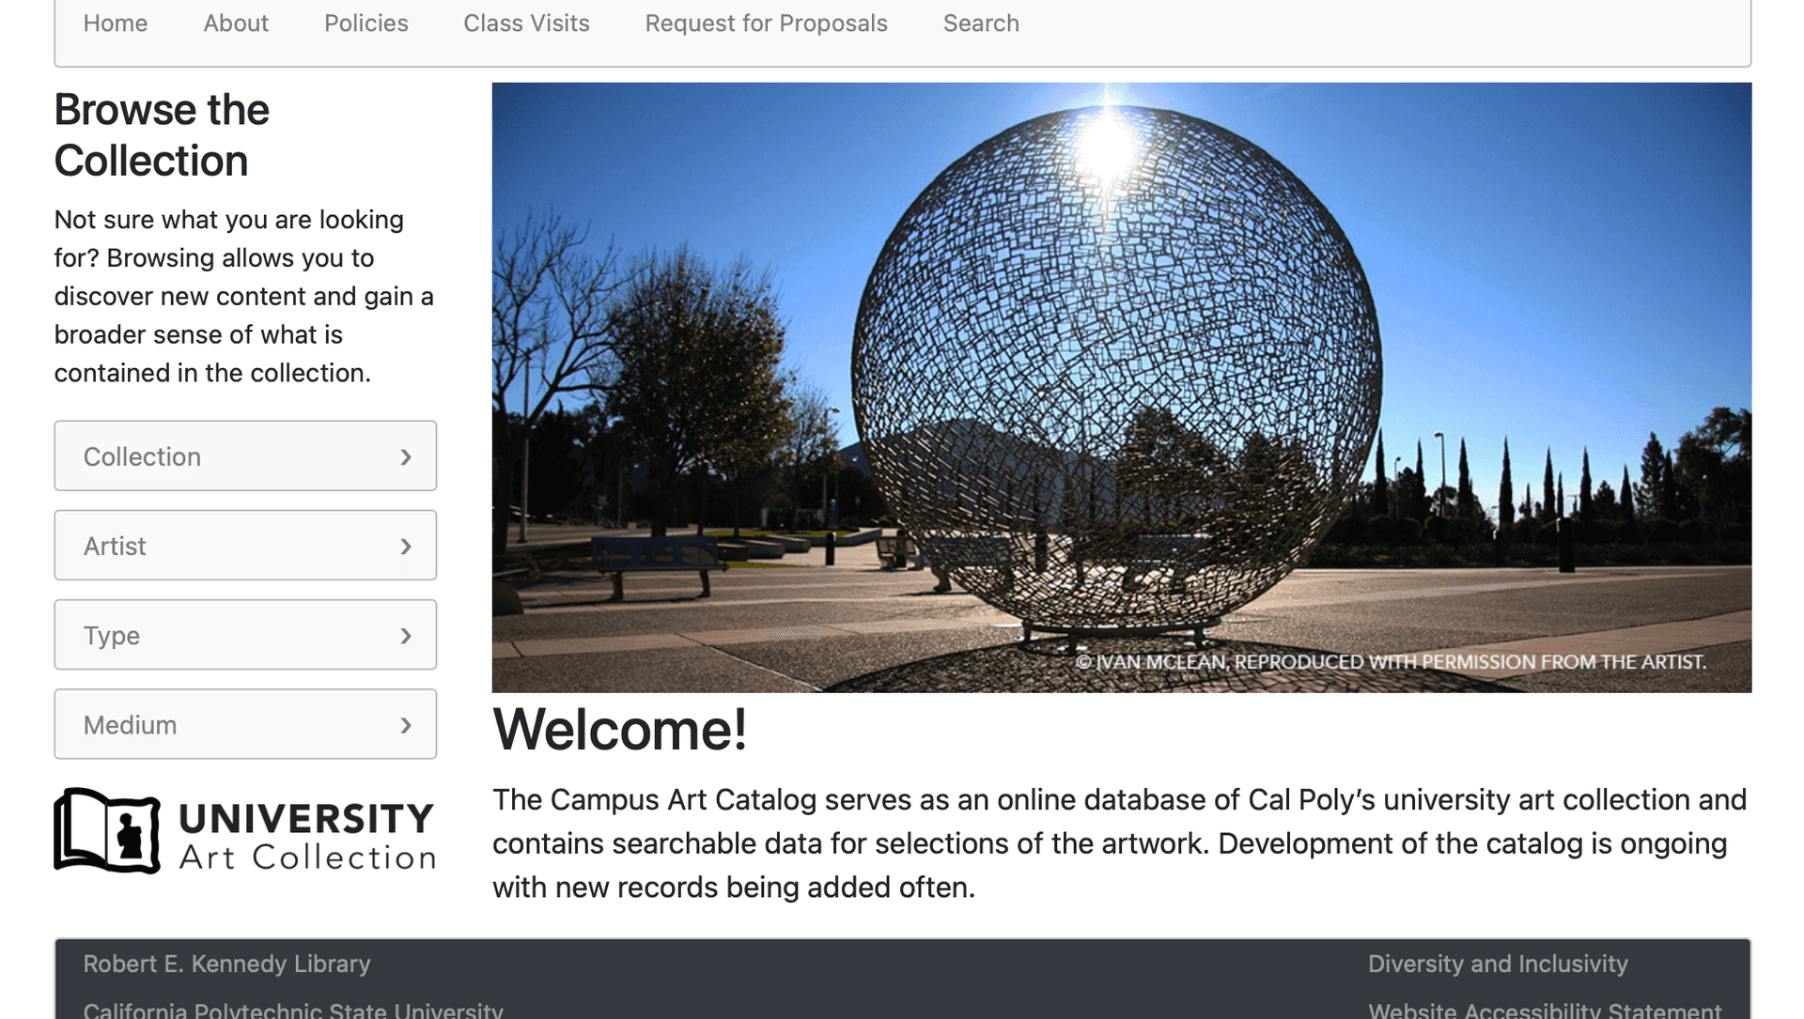Click the book icon in the logo
The image size is (1804, 1019).
[108, 831]
